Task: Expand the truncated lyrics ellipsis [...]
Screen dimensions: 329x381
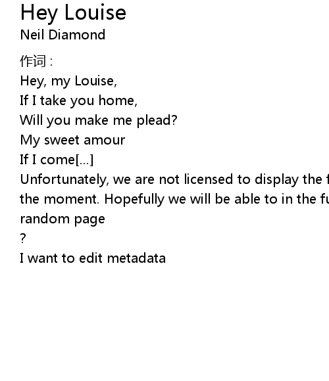Action: tap(84, 160)
